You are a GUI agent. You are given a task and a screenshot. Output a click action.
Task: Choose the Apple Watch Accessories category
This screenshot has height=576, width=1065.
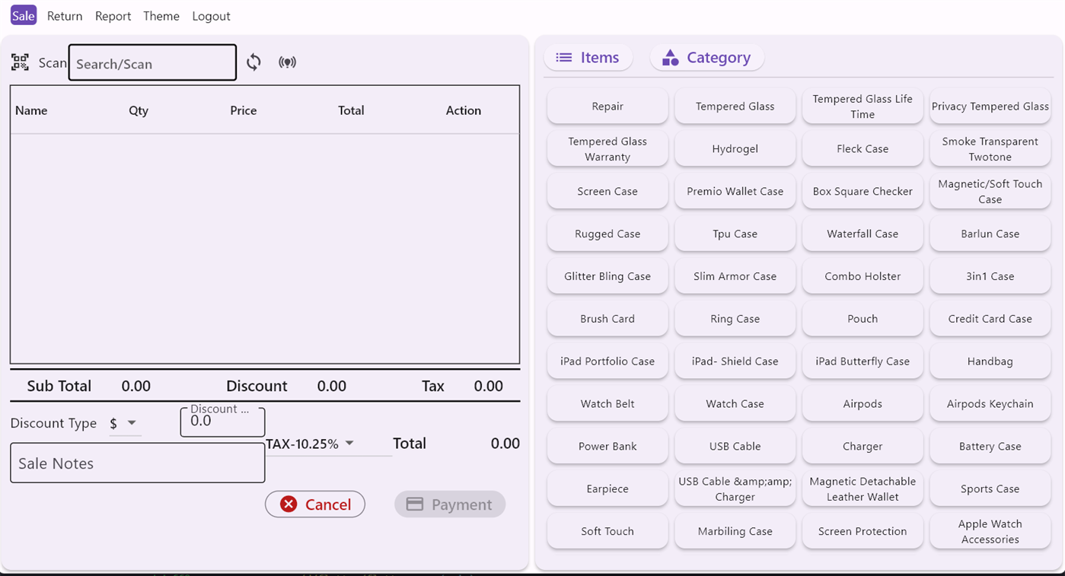click(x=990, y=531)
